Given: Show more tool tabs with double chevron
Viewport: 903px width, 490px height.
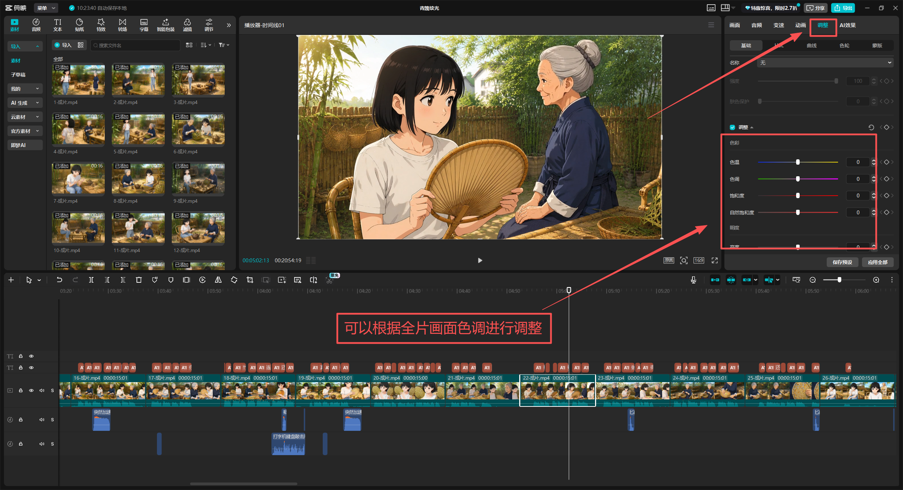Looking at the screenshot, I should [229, 25].
